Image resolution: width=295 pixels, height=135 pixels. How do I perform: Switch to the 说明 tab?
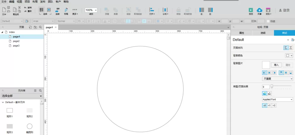(263, 33)
